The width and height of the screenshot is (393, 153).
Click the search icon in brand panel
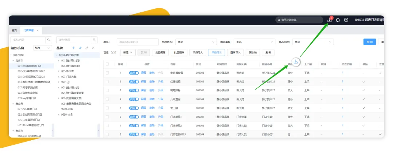(94, 40)
